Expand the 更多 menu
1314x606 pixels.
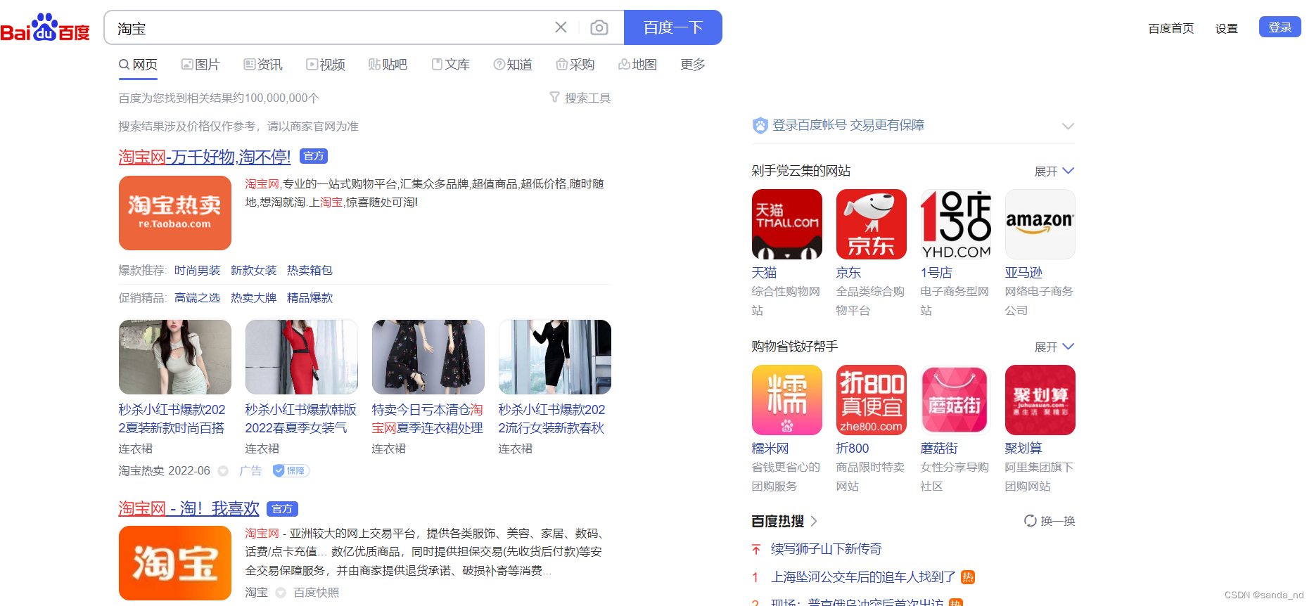click(693, 65)
